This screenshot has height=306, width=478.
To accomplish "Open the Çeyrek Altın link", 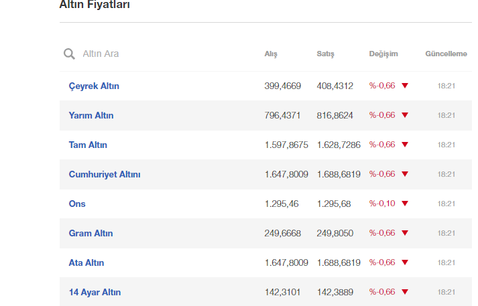I will click(94, 86).
